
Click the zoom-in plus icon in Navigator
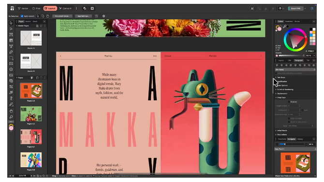point(306,144)
